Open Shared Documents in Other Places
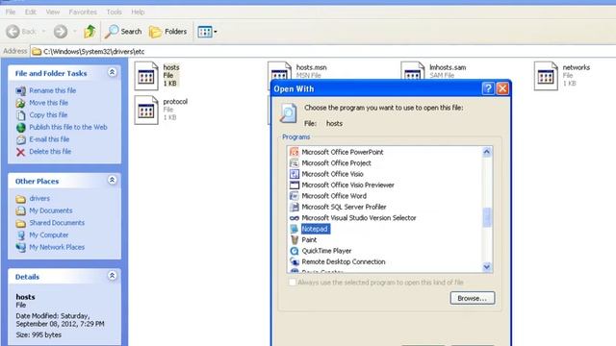Viewport: 616px width, 346px height. pos(57,223)
